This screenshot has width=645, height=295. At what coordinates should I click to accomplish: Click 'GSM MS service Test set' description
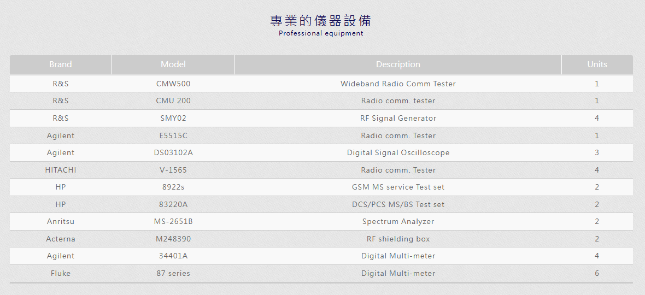(x=398, y=187)
